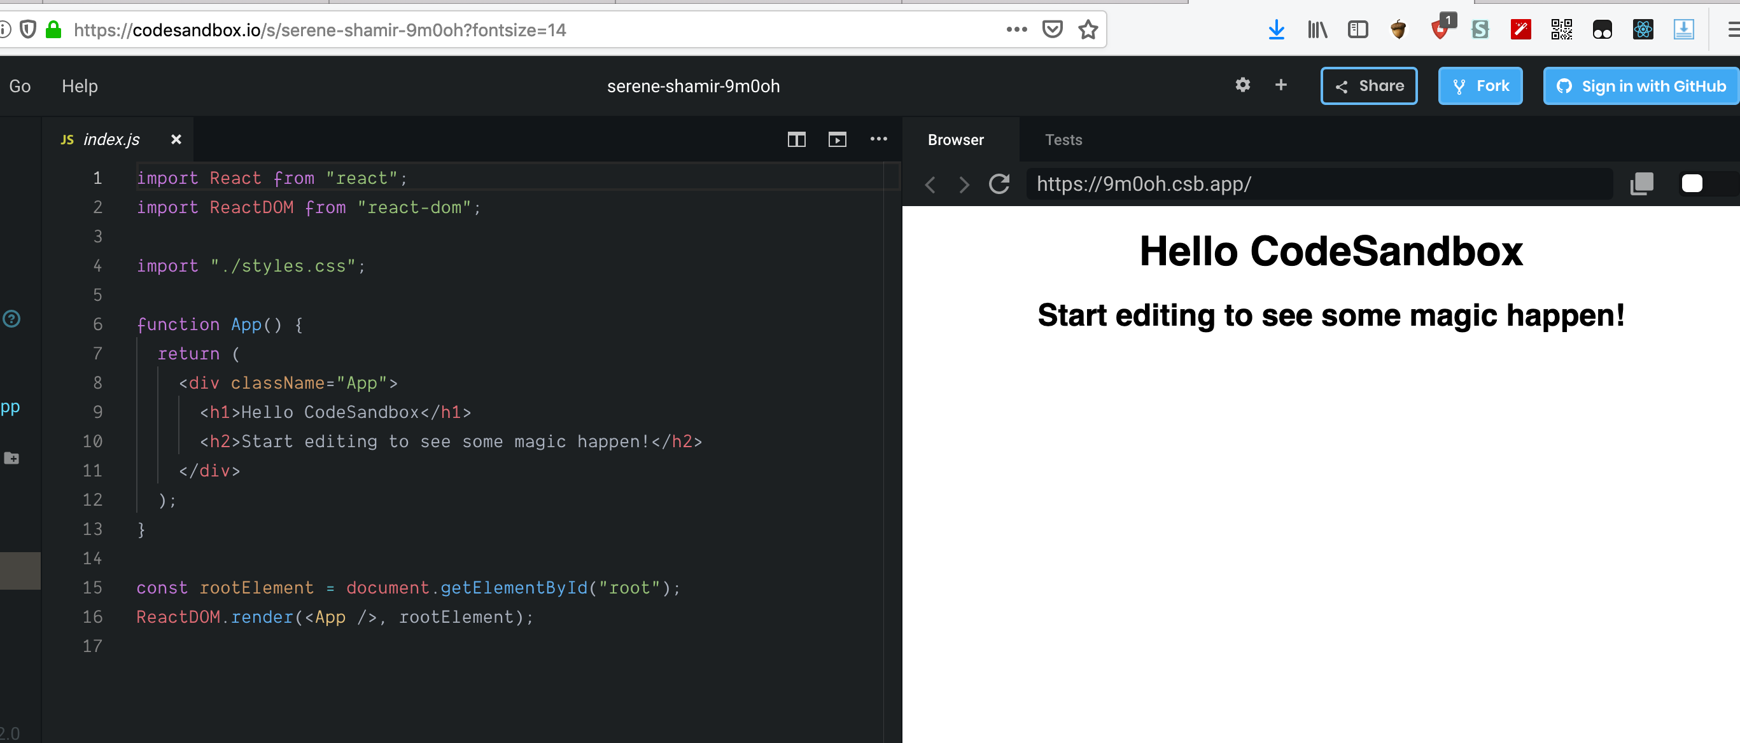
Task: Click Sign in with GitHub
Action: point(1641,86)
